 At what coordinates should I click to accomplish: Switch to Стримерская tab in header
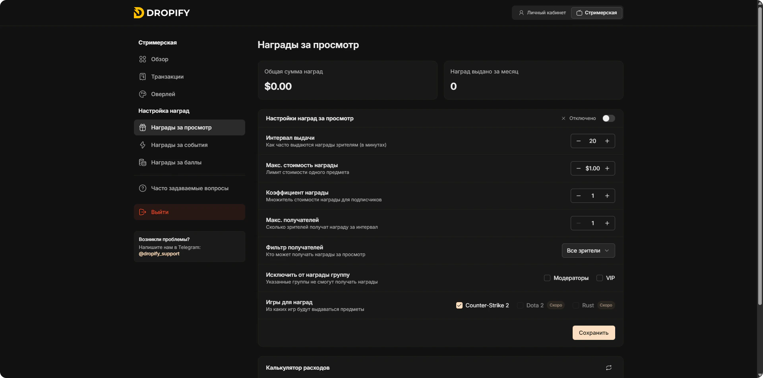pyautogui.click(x=596, y=13)
